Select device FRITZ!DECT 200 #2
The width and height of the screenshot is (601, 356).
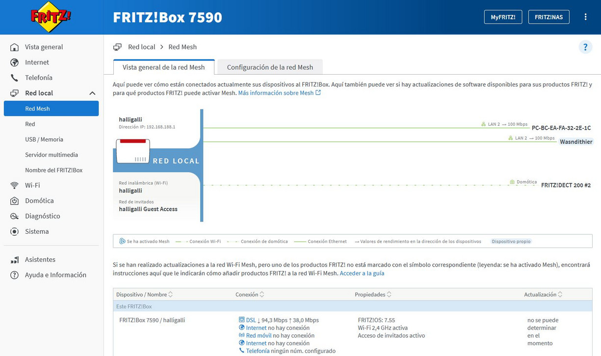click(566, 185)
